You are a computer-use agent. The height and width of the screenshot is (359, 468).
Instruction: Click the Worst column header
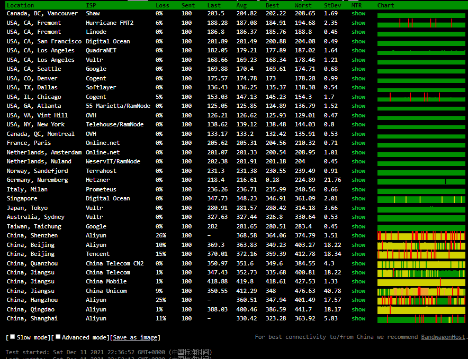303,5
